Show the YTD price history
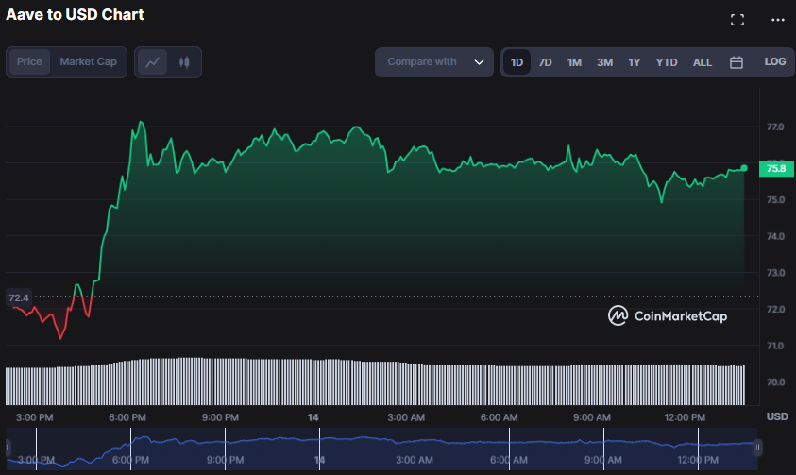796x475 pixels. tap(667, 62)
